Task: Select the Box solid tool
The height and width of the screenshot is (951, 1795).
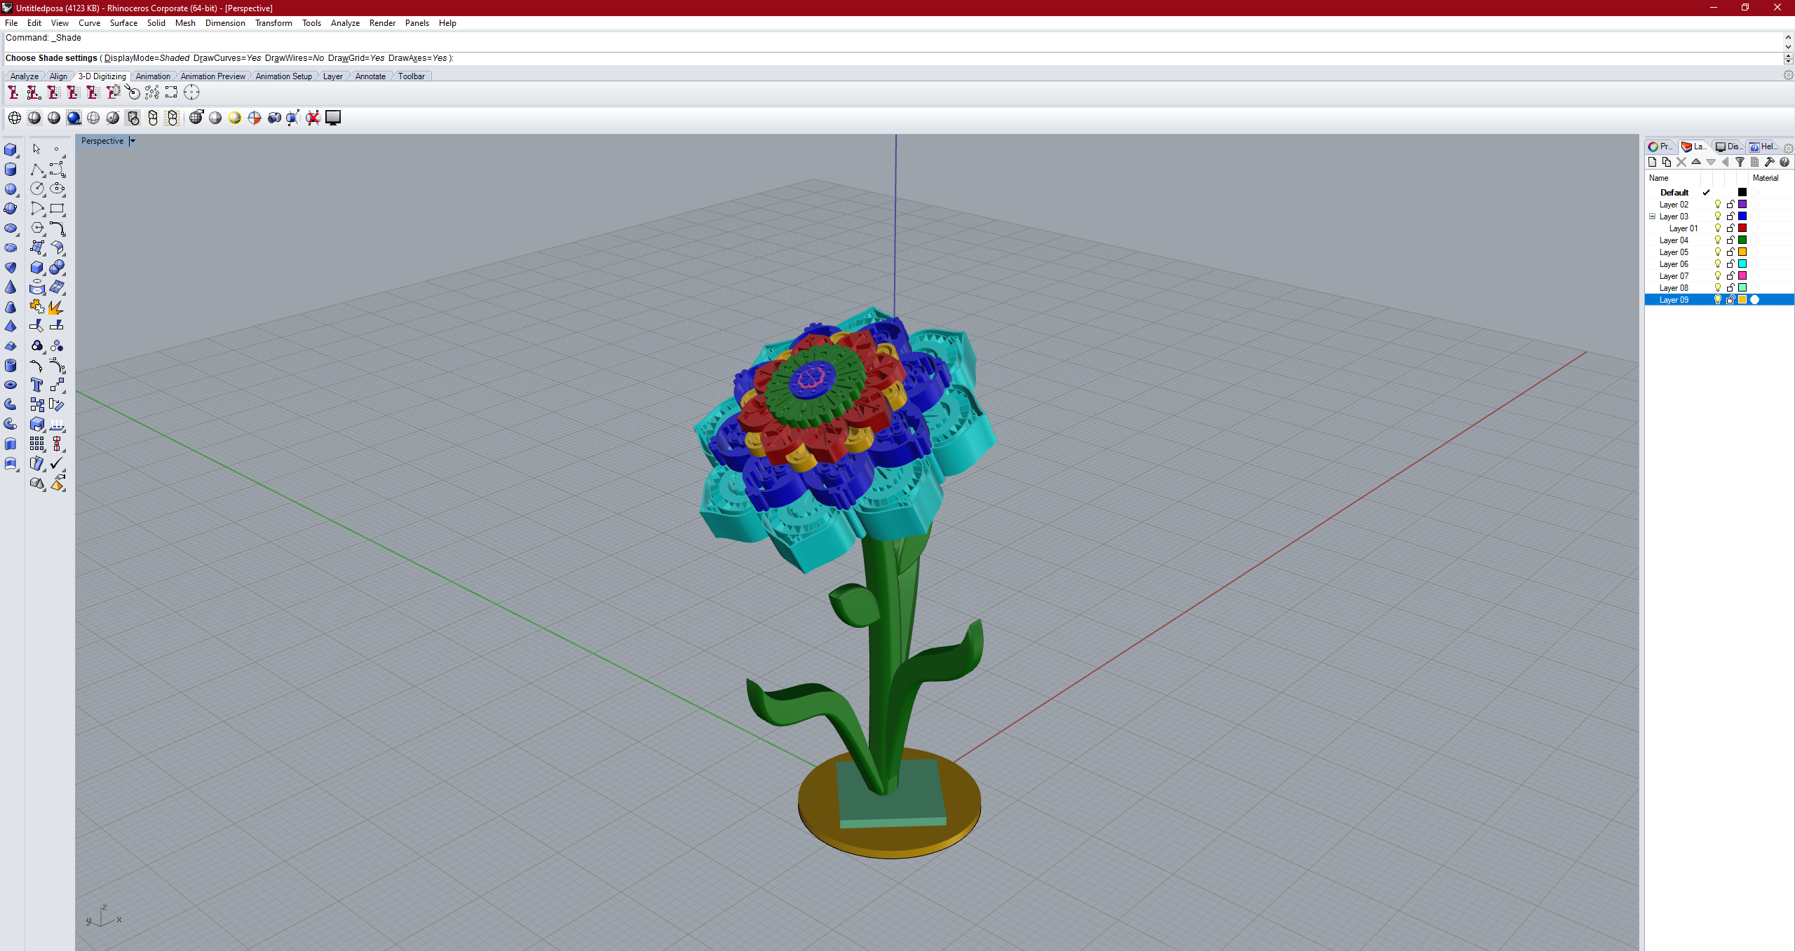Action: click(x=10, y=150)
